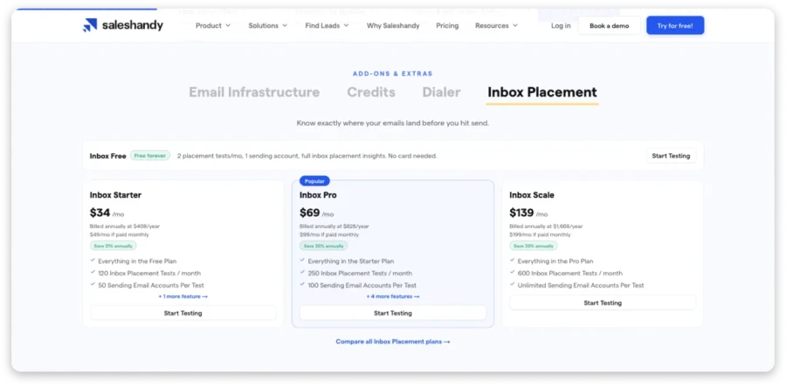
Task: Start Testing on the Inbox Free plan
Action: coord(671,156)
